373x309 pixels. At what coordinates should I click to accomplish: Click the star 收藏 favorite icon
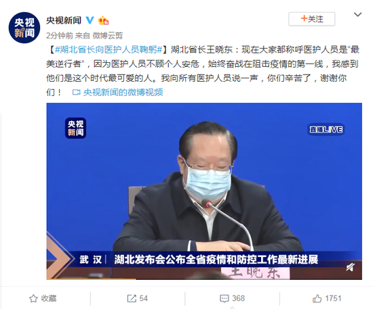(x=33, y=298)
